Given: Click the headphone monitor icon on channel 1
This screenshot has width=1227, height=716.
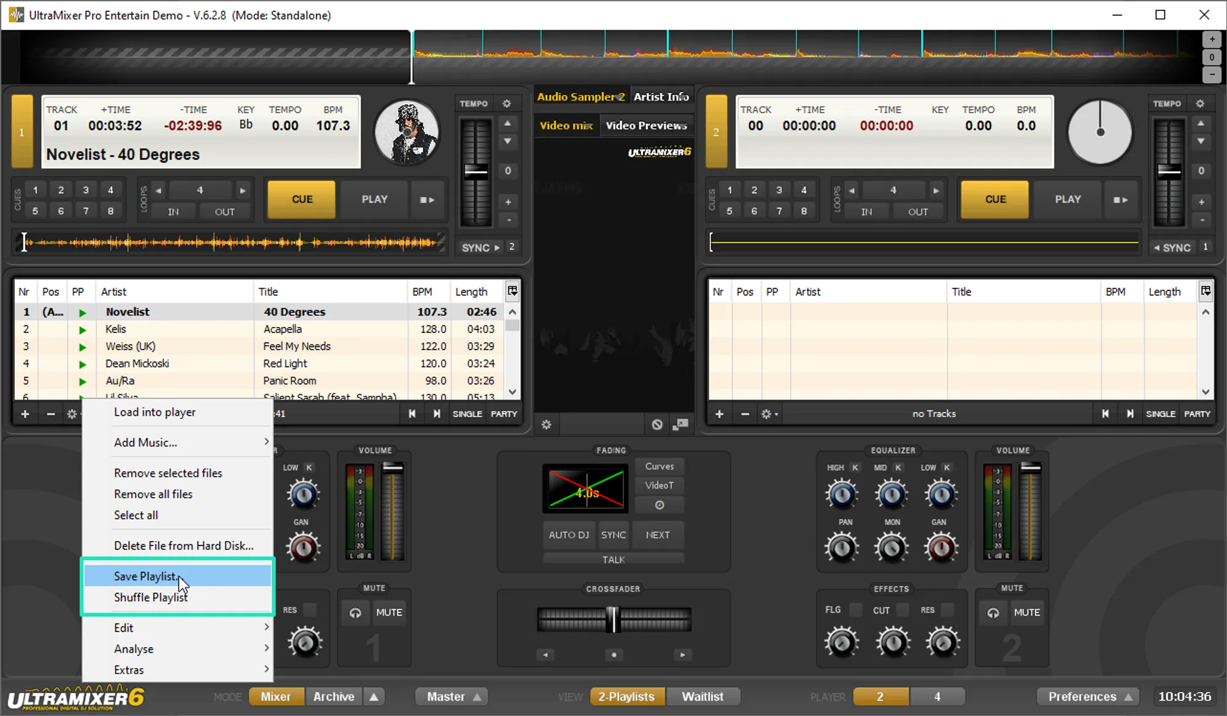Looking at the screenshot, I should tap(355, 612).
